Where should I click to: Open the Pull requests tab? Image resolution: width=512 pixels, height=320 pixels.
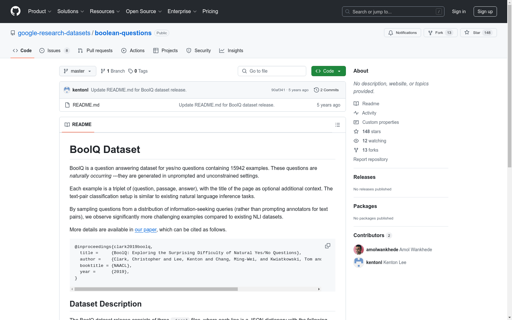click(x=95, y=51)
